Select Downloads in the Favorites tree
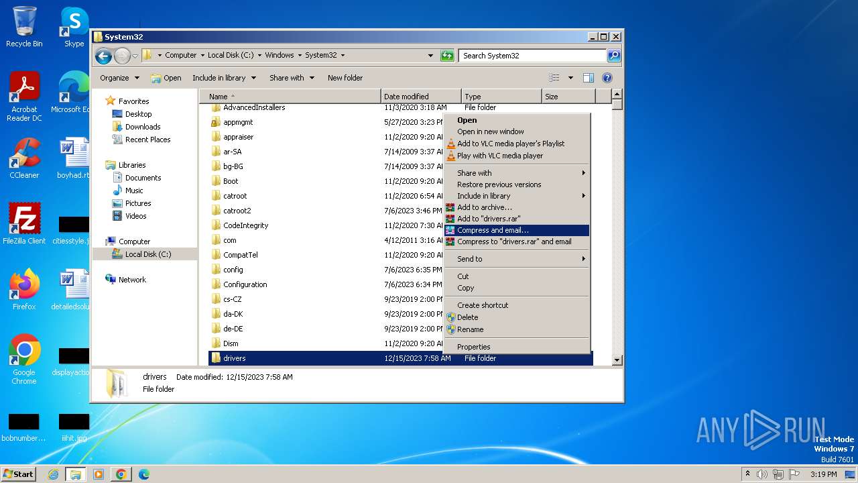858x483 pixels. tap(143, 127)
